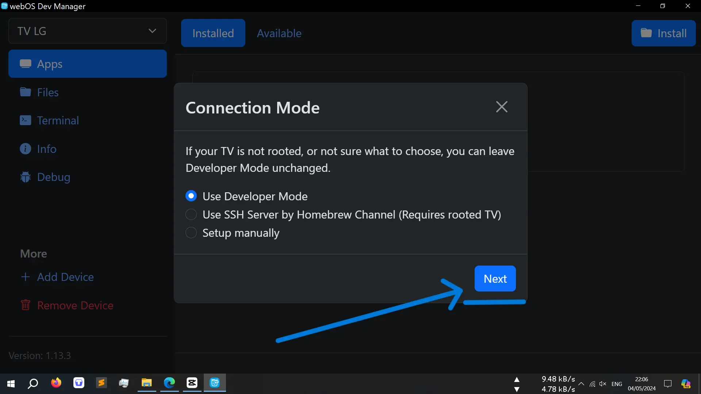Click the Apps monitor icon in sidebar
The height and width of the screenshot is (394, 701).
[25, 64]
